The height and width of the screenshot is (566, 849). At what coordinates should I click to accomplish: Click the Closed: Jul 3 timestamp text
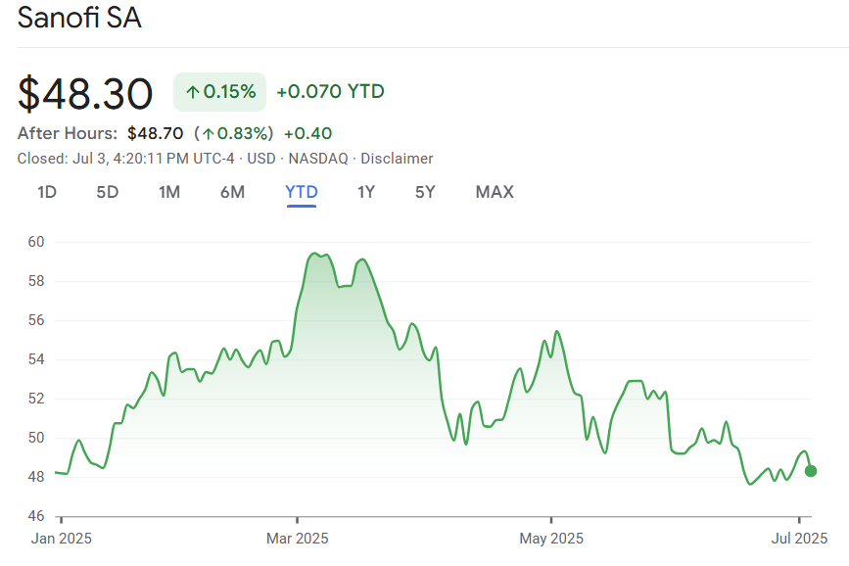(x=125, y=159)
